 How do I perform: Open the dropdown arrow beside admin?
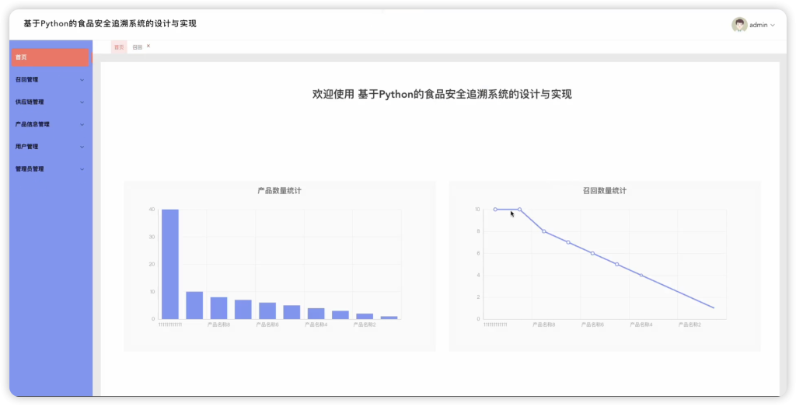click(773, 25)
